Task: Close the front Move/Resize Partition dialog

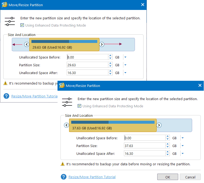Action: [x=200, y=85]
